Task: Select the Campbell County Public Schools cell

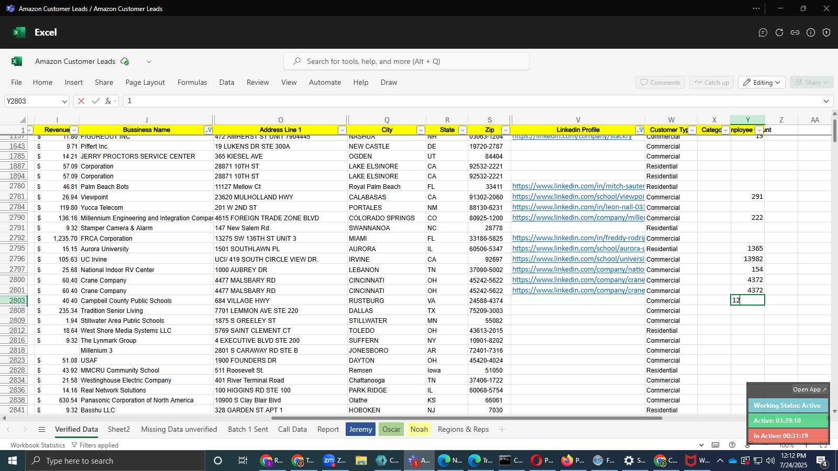Action: pos(146,301)
